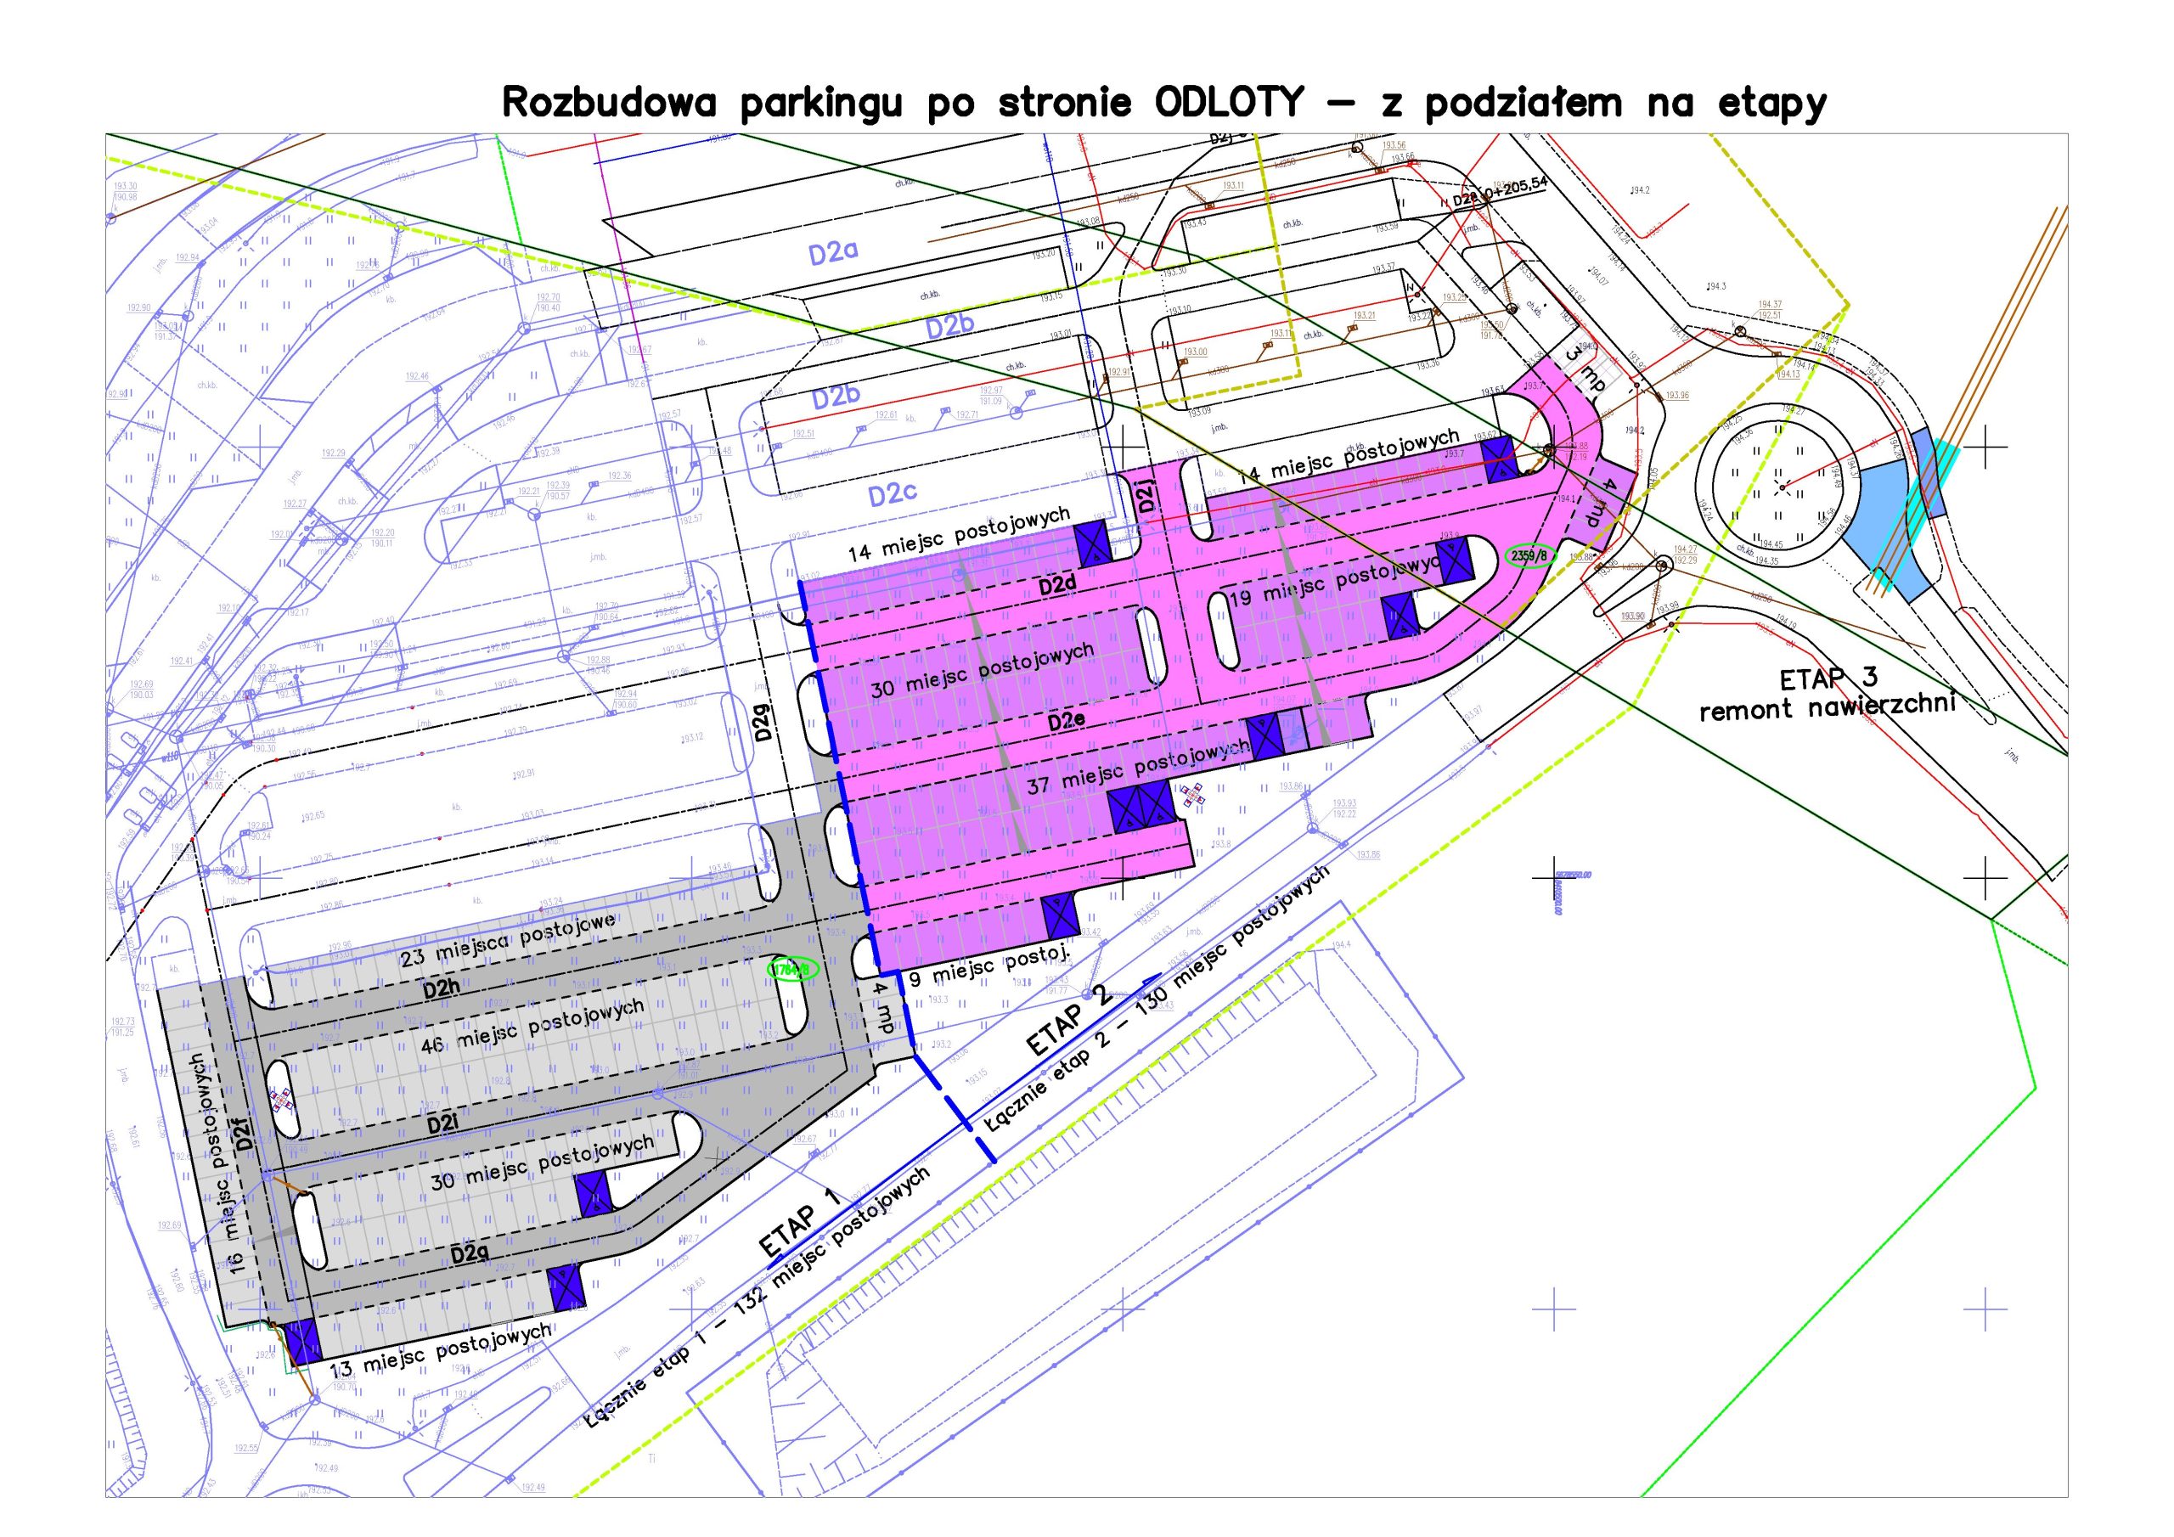Click the center point of the roundabout
The width and height of the screenshot is (2174, 1537).
[1782, 488]
